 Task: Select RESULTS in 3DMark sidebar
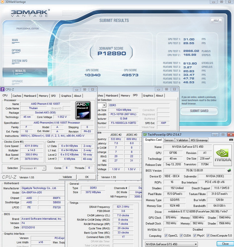(x=25, y=72)
